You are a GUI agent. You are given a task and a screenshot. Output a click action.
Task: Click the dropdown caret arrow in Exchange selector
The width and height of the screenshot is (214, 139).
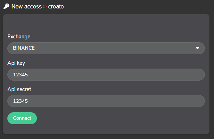pos(197,48)
